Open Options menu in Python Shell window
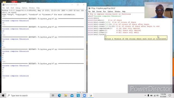Viewport: 174px width, 98px height. pos(24,8)
